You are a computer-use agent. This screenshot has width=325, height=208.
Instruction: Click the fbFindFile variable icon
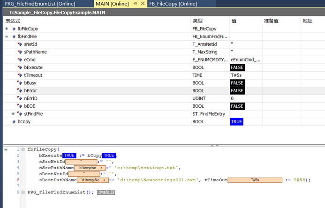pyautogui.click(x=14, y=37)
